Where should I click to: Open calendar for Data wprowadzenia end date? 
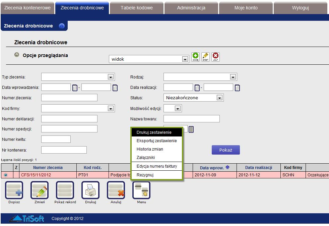[x=115, y=88]
